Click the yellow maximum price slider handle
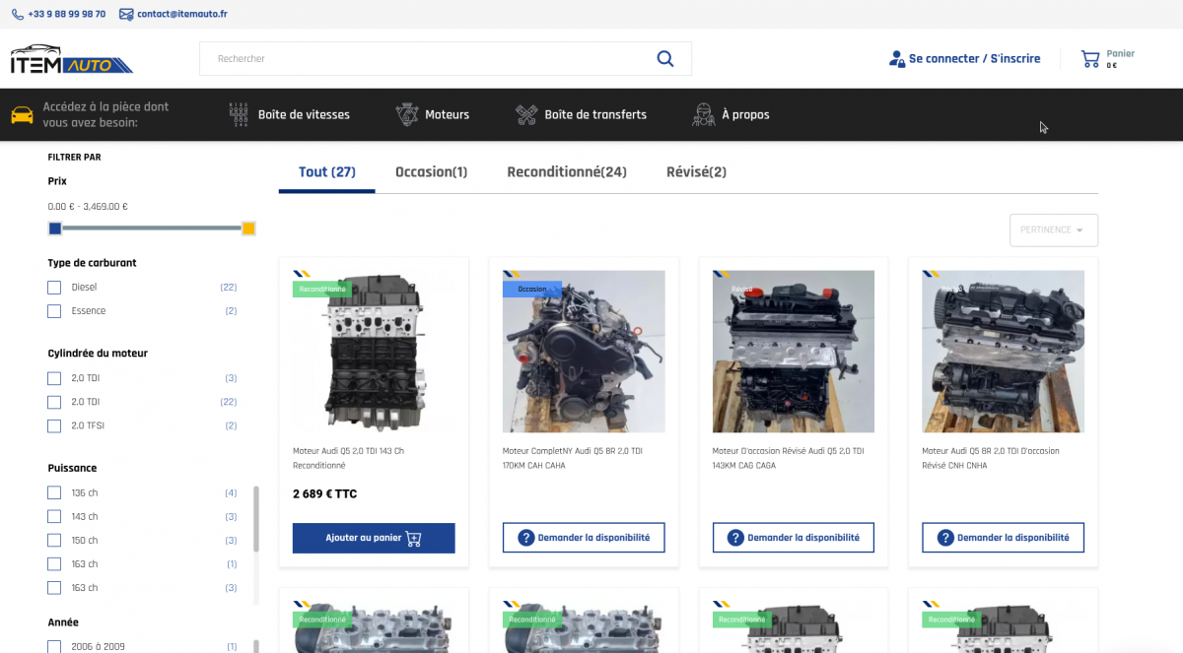The height and width of the screenshot is (653, 1183). click(248, 229)
